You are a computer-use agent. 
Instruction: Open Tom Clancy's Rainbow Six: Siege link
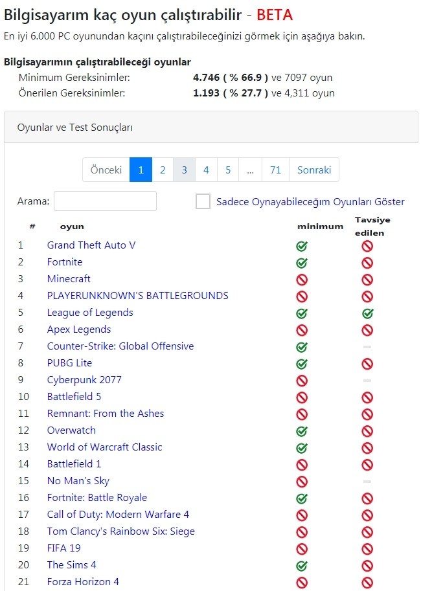(x=121, y=531)
